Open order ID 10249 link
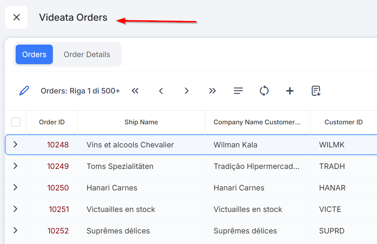377x244 pixels. 58,167
